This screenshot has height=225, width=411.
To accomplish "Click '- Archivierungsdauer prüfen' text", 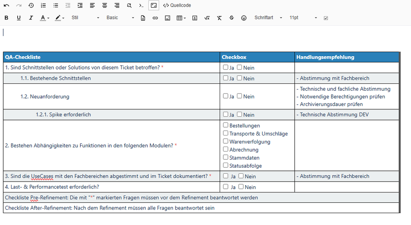I will pos(330,104).
